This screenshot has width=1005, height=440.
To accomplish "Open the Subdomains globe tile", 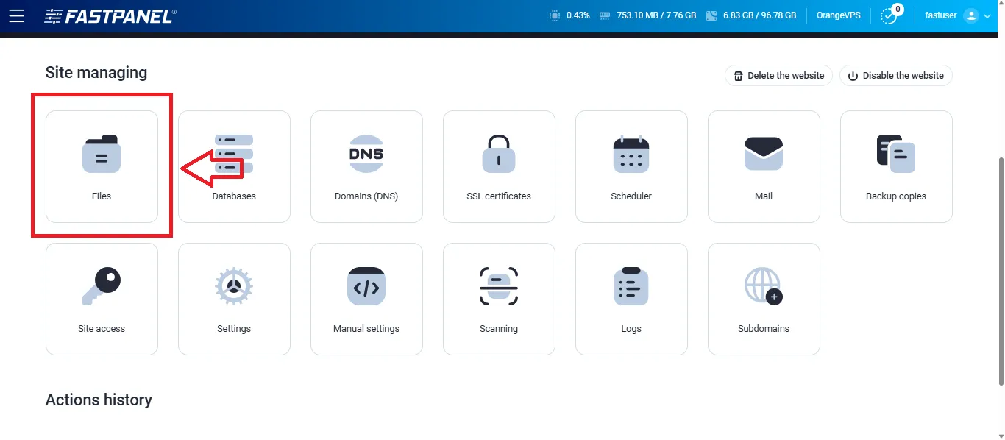I will (x=764, y=299).
